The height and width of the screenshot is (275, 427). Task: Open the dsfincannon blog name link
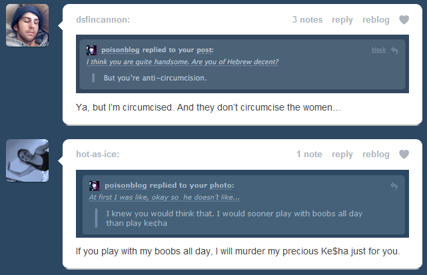tap(103, 20)
